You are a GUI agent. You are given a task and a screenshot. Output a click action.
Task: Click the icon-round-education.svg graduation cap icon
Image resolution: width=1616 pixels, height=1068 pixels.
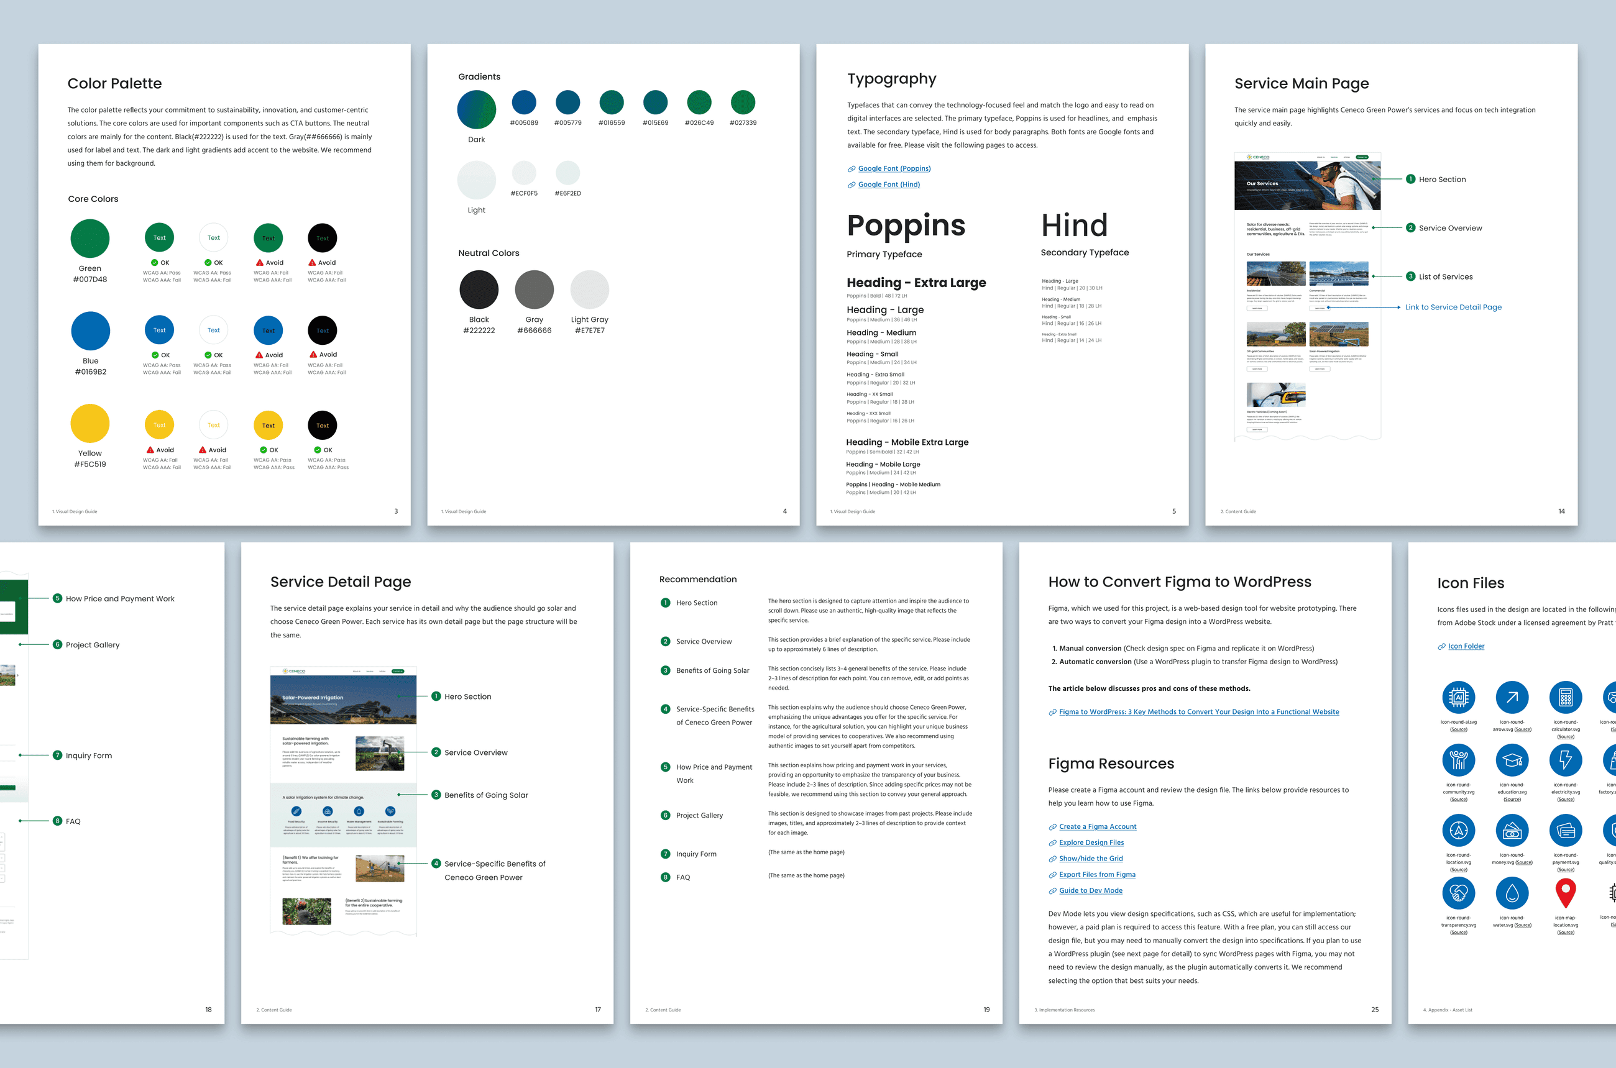point(1512,759)
